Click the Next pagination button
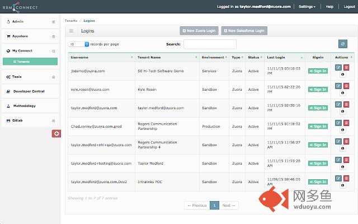This screenshot has height=224, width=358. [x=229, y=206]
